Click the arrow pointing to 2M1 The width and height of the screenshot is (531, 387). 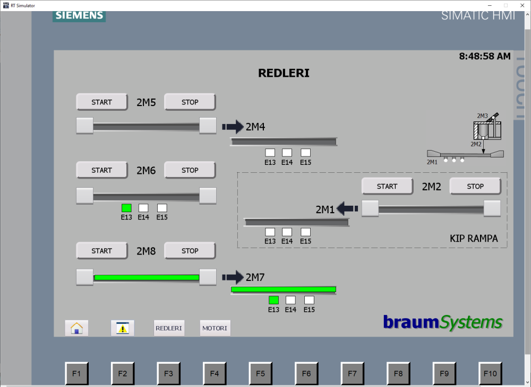click(x=348, y=208)
